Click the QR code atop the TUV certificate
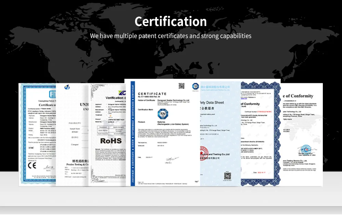The height and width of the screenshot is (223, 342). [x=181, y=86]
